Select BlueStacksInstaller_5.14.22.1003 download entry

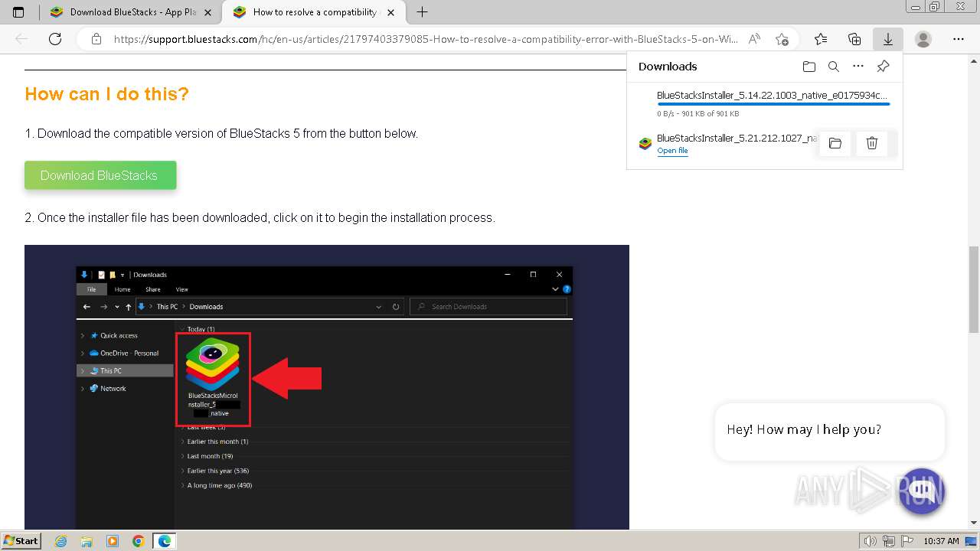tap(764, 103)
